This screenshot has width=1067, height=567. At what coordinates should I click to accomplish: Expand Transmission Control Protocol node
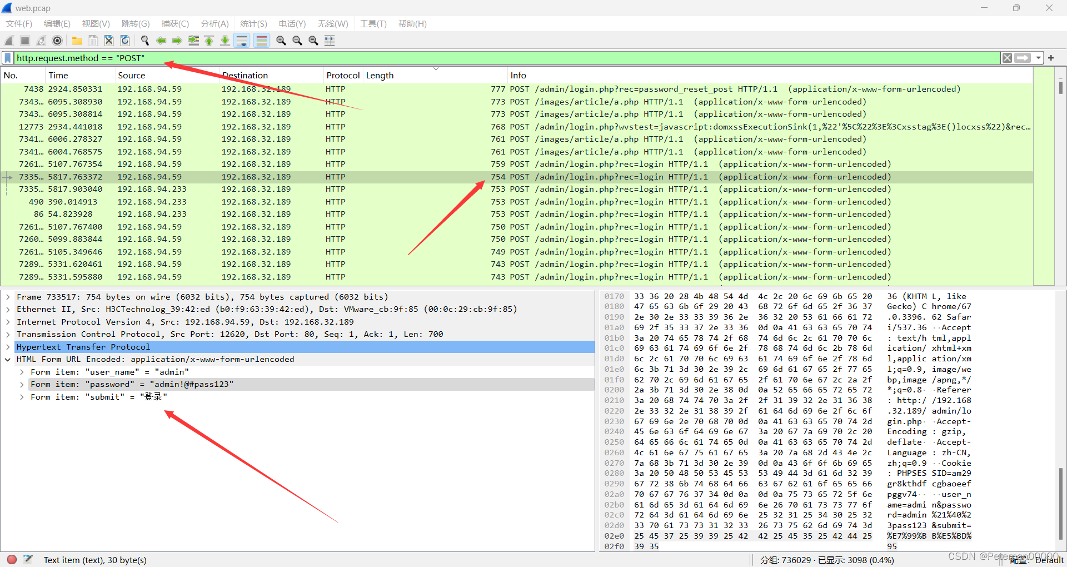tap(8, 334)
